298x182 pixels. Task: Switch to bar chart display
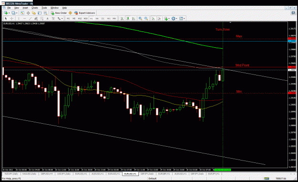pyautogui.click(x=122, y=19)
